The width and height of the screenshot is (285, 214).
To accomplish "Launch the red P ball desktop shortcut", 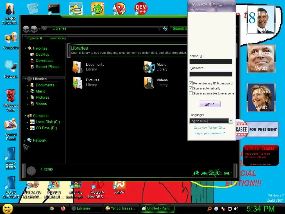I will pyautogui.click(x=119, y=8).
